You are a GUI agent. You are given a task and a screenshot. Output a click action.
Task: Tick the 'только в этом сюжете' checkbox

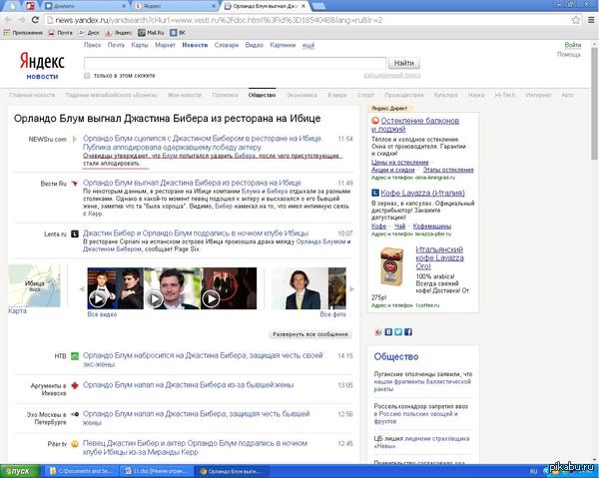click(x=87, y=76)
